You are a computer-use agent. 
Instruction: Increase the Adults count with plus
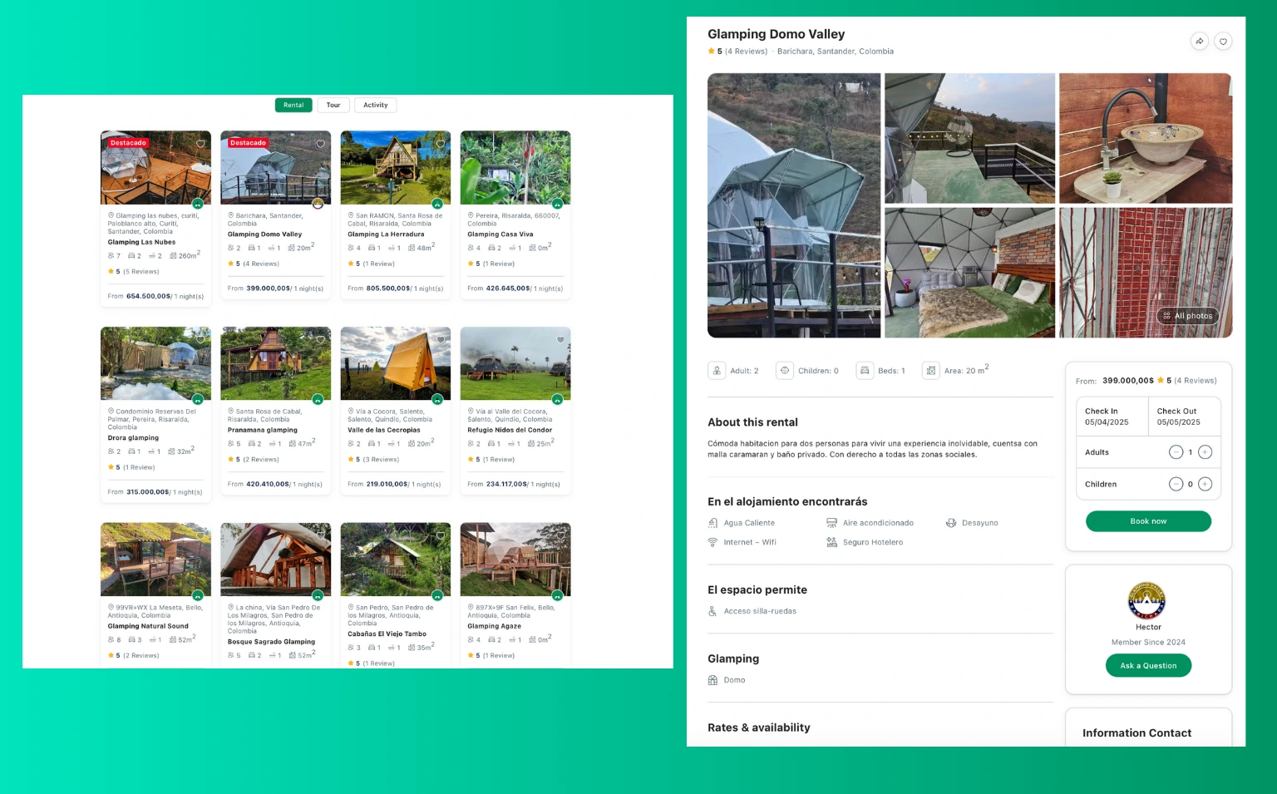click(x=1205, y=452)
